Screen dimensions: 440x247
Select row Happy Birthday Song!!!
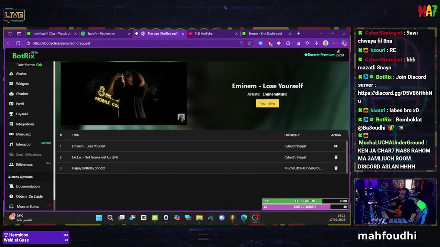pyautogui.click(x=202, y=168)
